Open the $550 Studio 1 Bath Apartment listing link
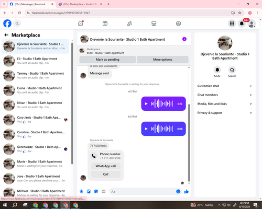262x209 pixels. click(x=105, y=53)
